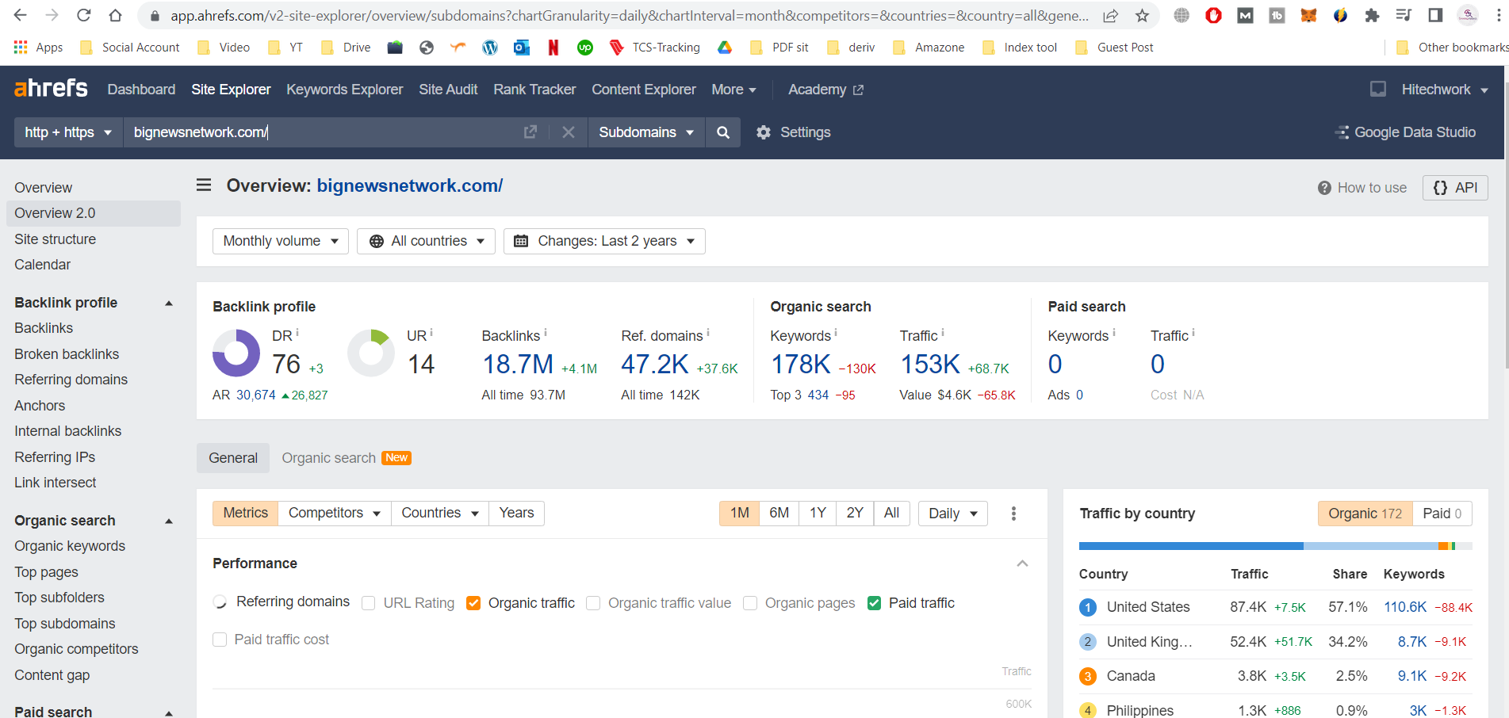Open the Google Data Studio integration
The height and width of the screenshot is (718, 1509).
1406,132
